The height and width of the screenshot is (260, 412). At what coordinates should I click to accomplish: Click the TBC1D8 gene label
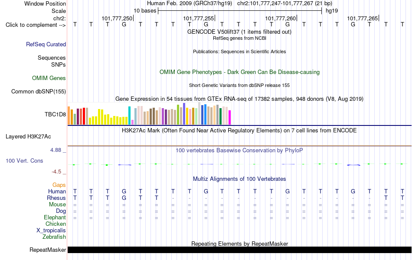point(55,114)
